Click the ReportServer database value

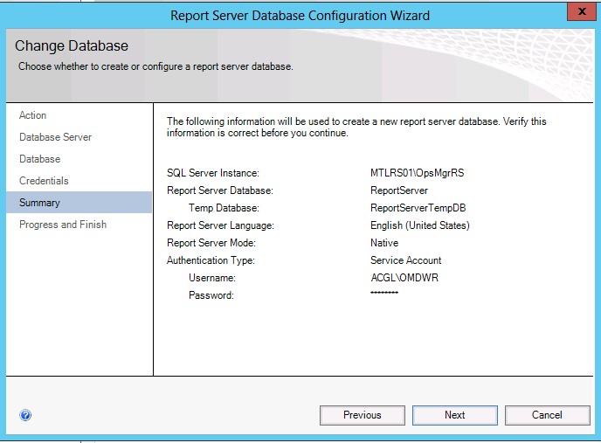(x=399, y=190)
